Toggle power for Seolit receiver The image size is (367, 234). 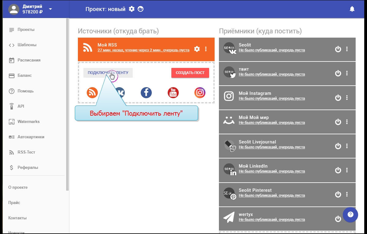[338, 49]
